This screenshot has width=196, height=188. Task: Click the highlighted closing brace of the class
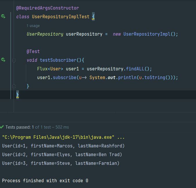pyautogui.click(x=17, y=95)
